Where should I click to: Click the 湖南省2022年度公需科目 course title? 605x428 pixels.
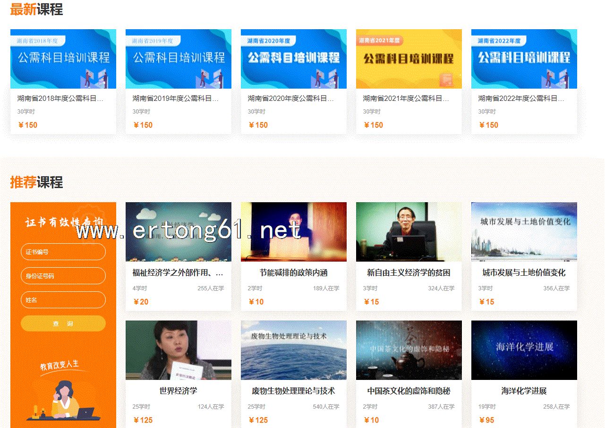pos(521,99)
